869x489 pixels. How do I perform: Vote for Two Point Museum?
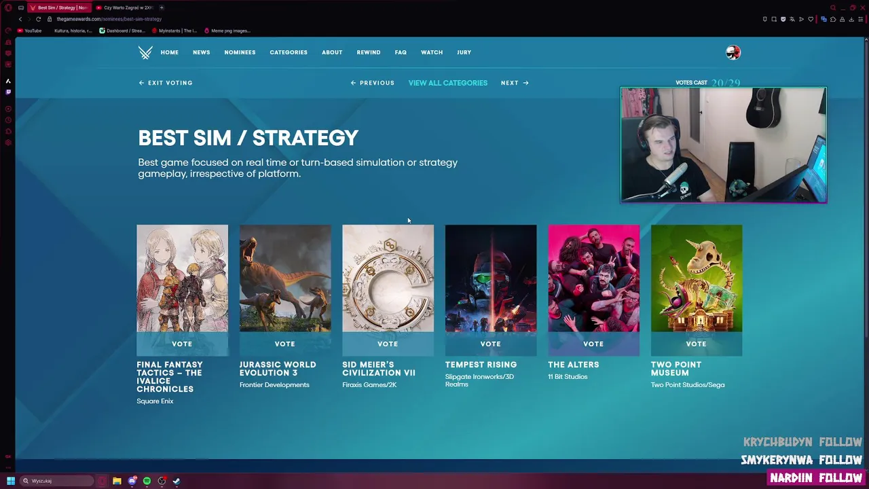697,344
